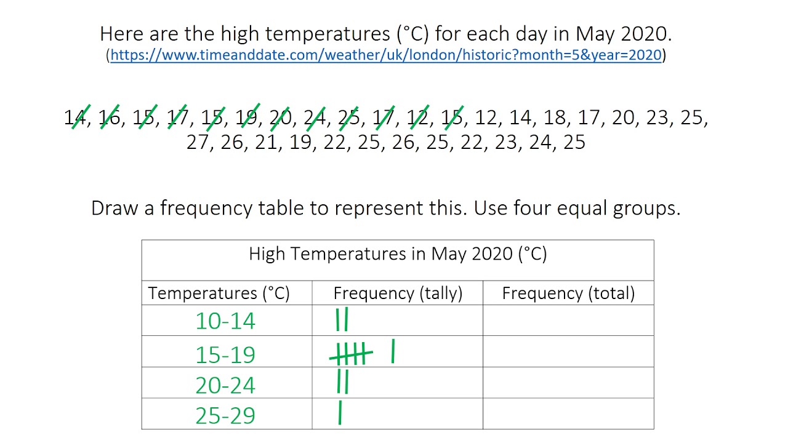788x443 pixels.
Task: Click the number 27 in the temperature list
Action: tap(198, 142)
